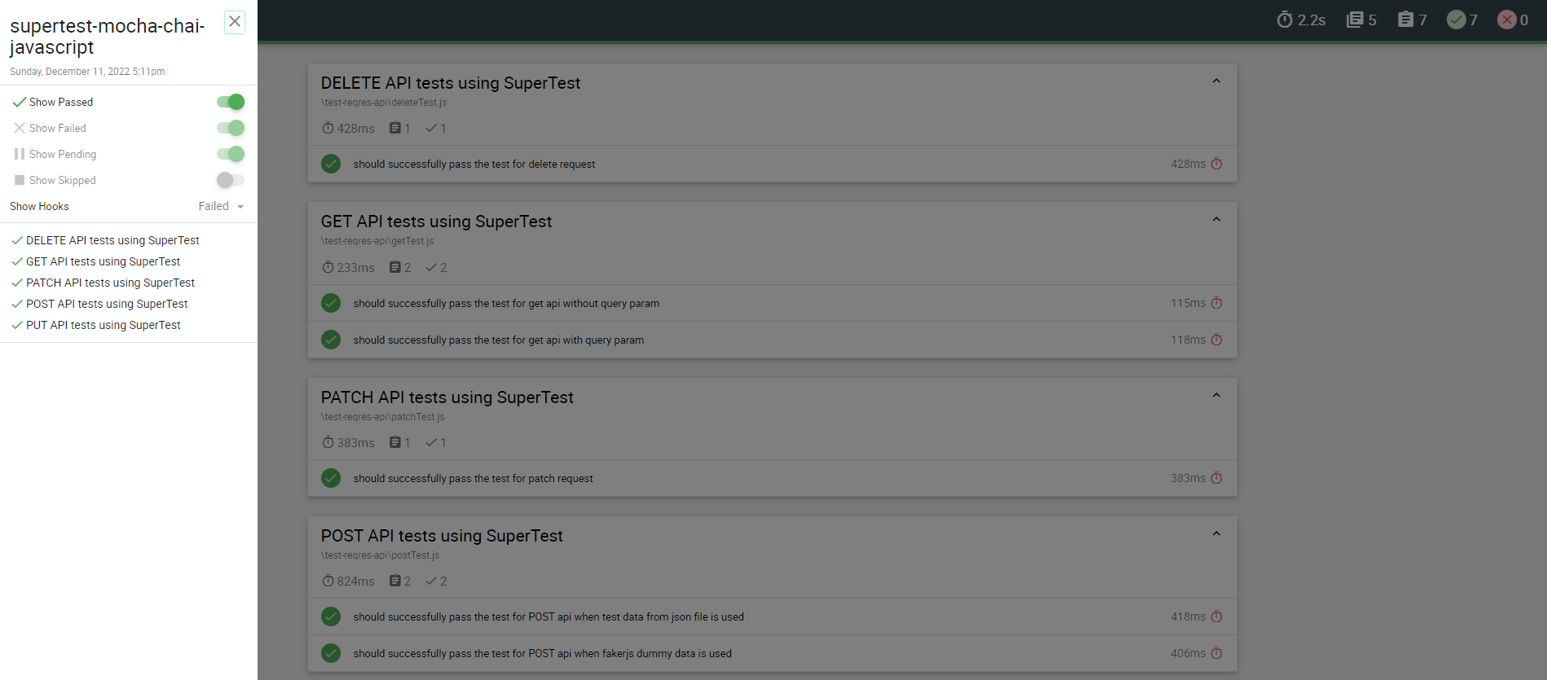Image resolution: width=1547 pixels, height=680 pixels.
Task: Click the tests count clipboard icon in header
Action: coord(1405,20)
